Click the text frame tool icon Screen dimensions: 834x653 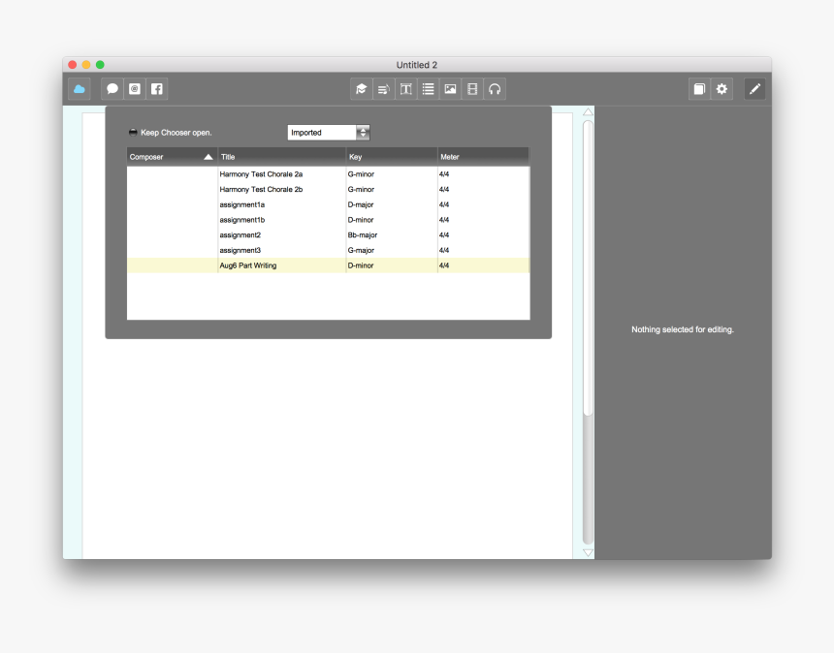pos(405,88)
